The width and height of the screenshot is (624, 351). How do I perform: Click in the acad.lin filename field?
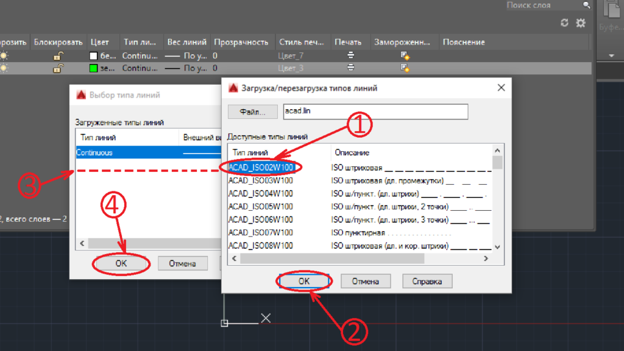click(375, 112)
